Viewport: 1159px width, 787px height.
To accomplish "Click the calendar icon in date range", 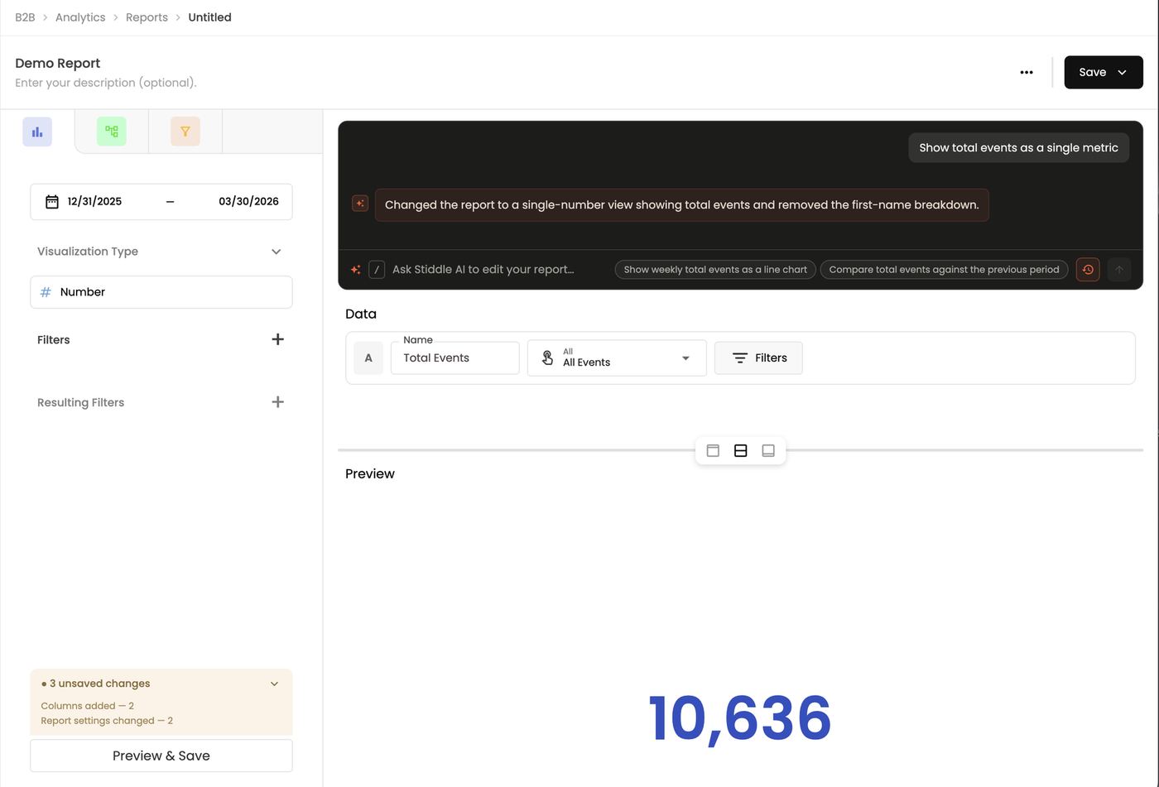I will pyautogui.click(x=51, y=202).
